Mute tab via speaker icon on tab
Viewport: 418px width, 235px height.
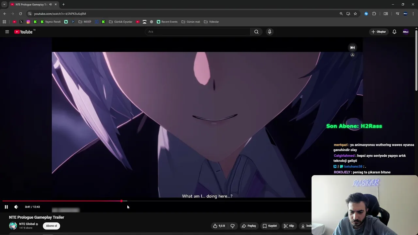point(51,4)
